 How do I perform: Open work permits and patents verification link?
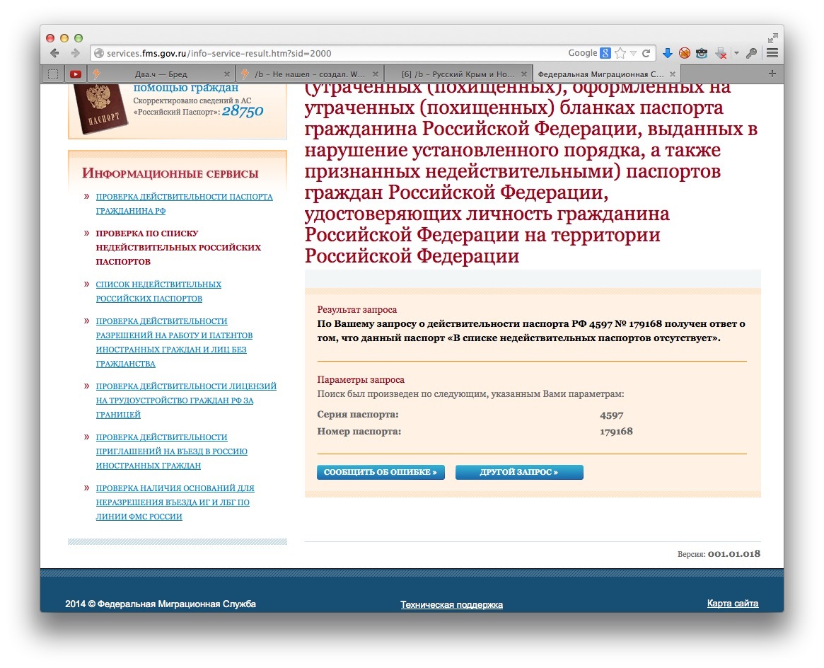[174, 342]
